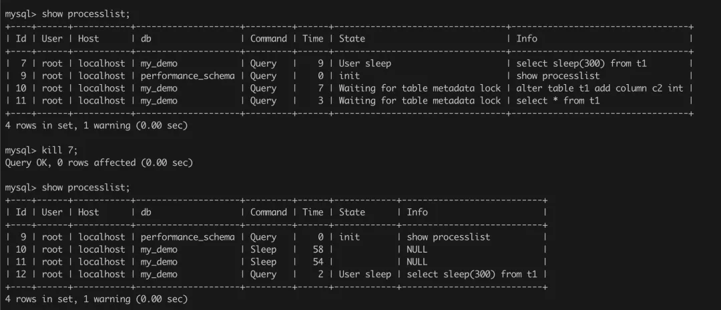Click the 'Info' header in first table
721x310 pixels.
[526, 39]
